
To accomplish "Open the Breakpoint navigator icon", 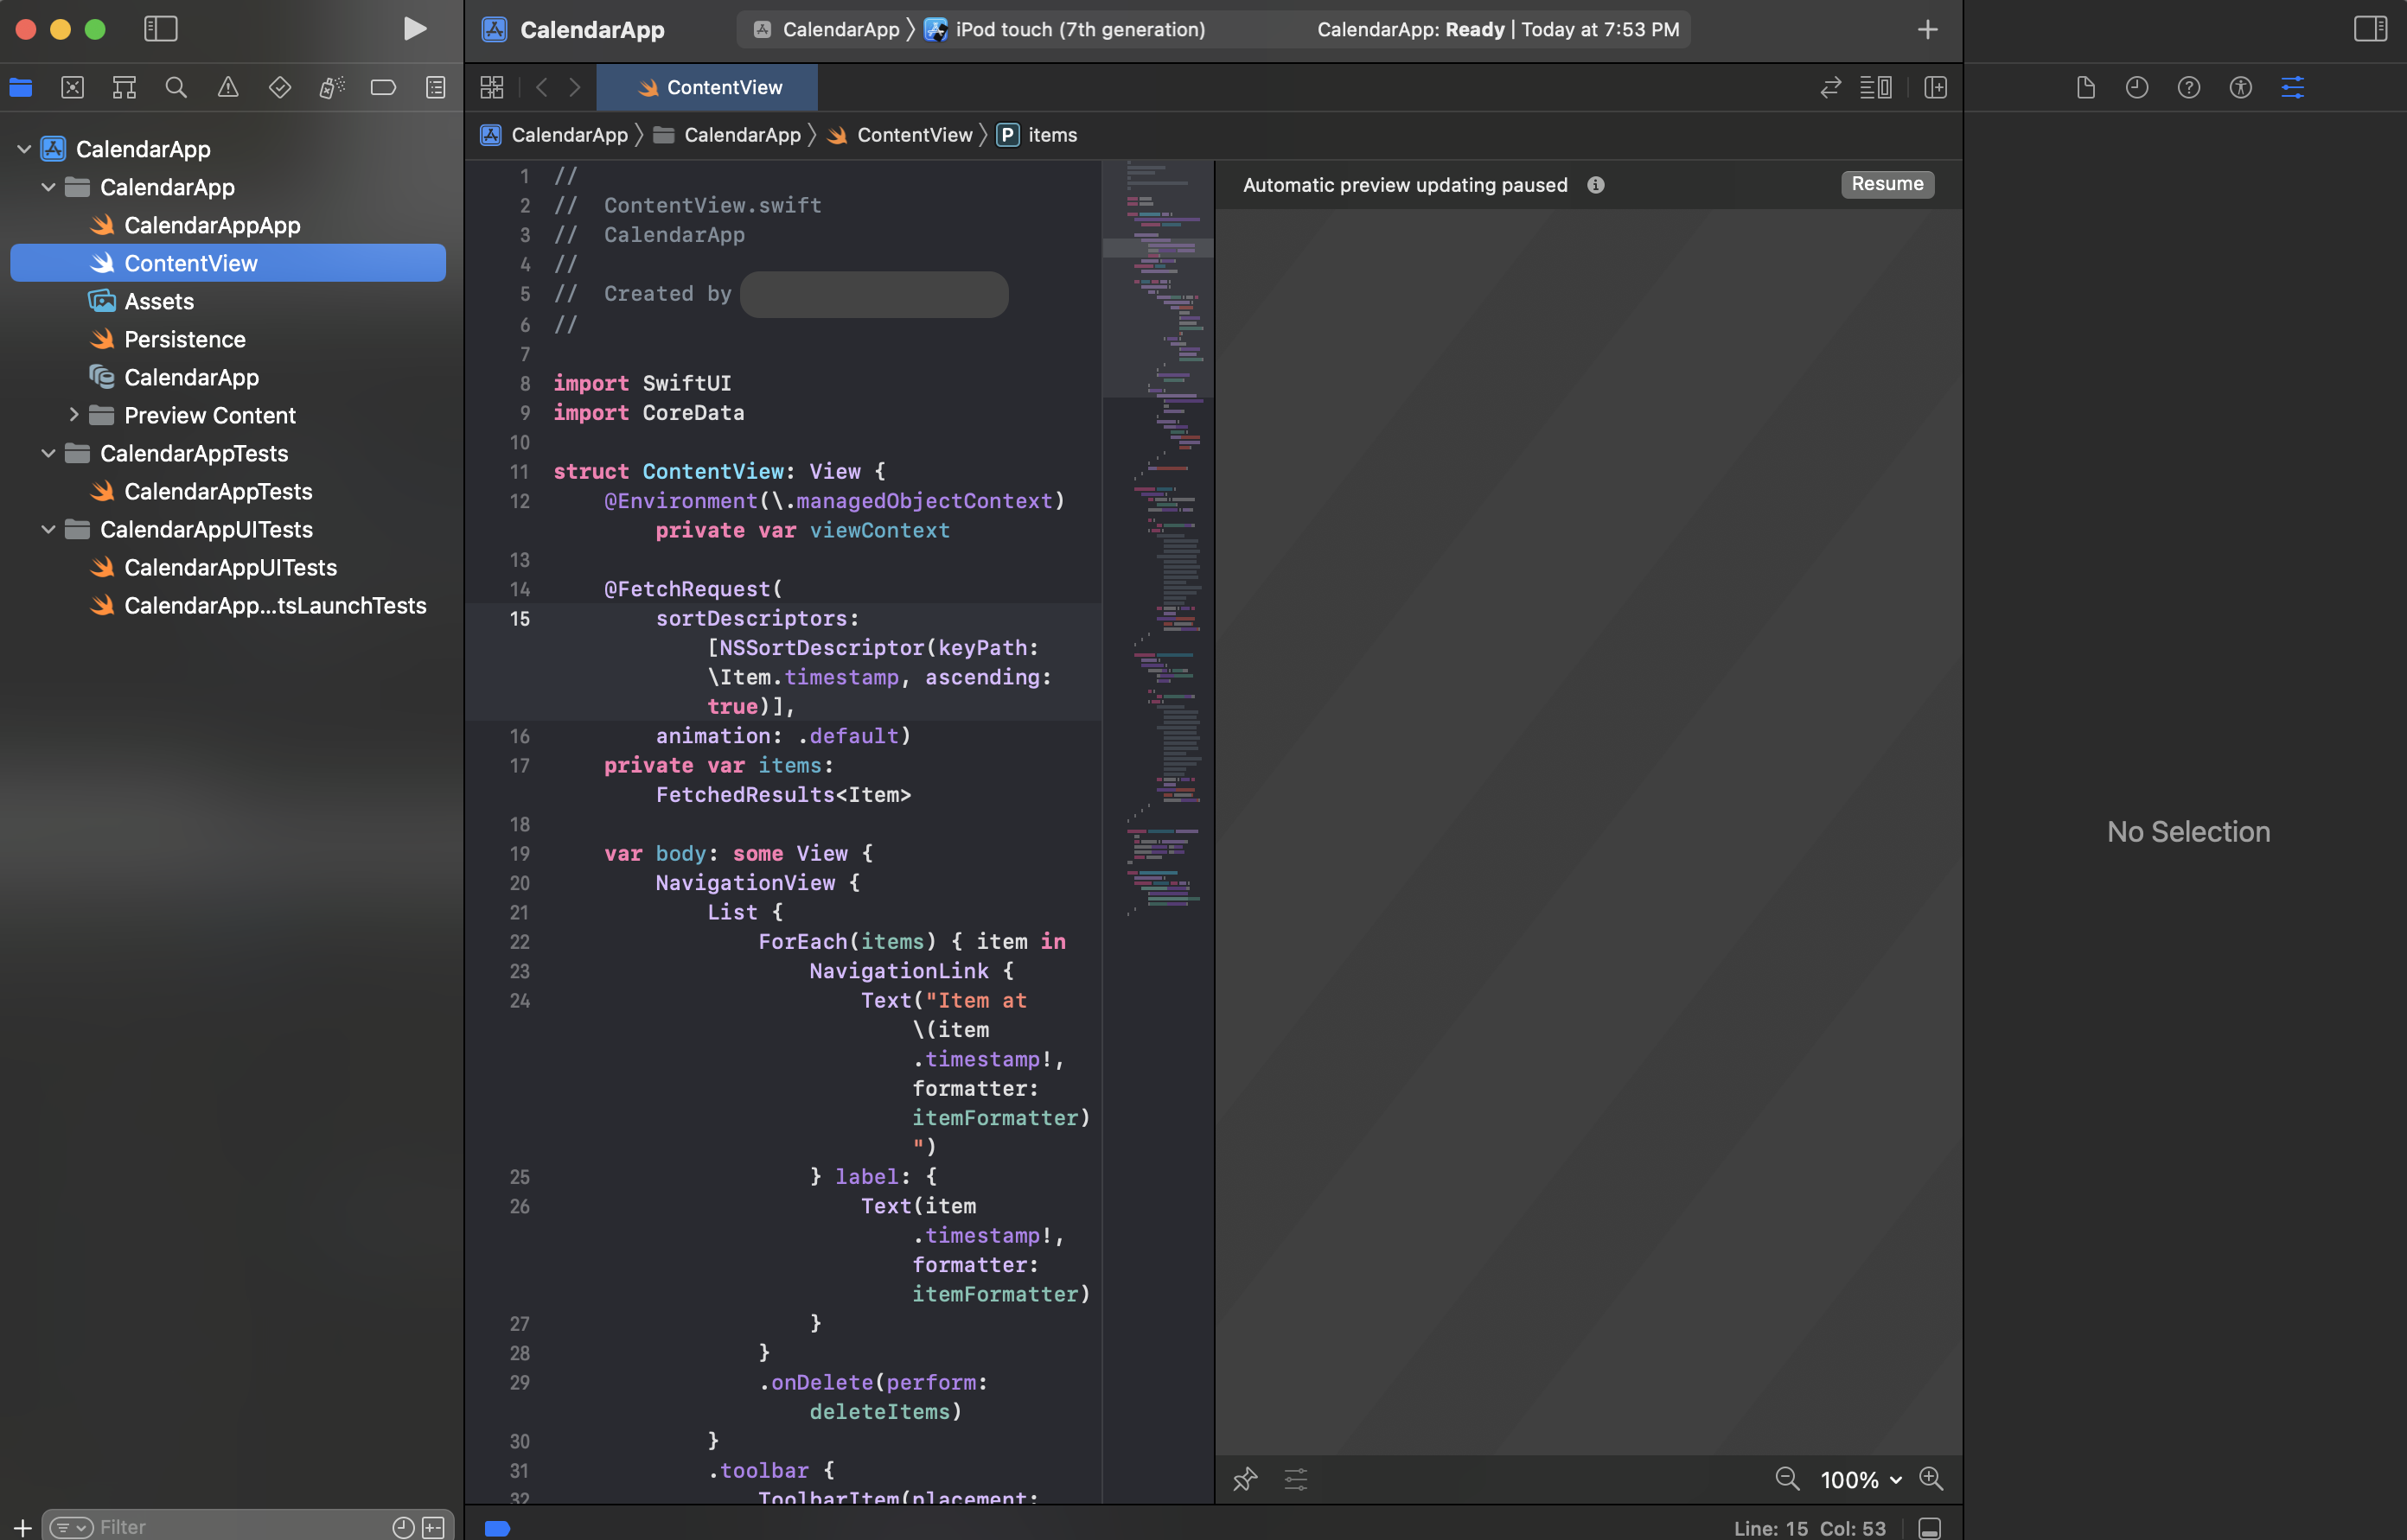I will click(383, 88).
